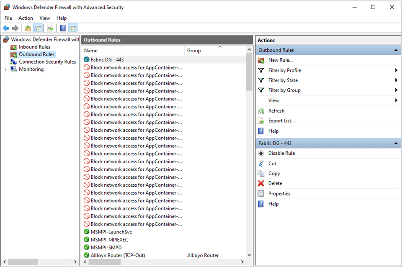Click the Monitoring node icon
This screenshot has height=267, width=402.
click(x=13, y=69)
